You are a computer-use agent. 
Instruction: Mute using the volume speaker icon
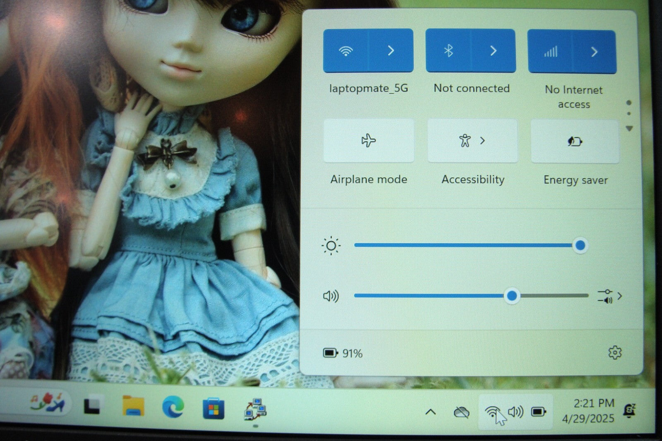pos(331,296)
